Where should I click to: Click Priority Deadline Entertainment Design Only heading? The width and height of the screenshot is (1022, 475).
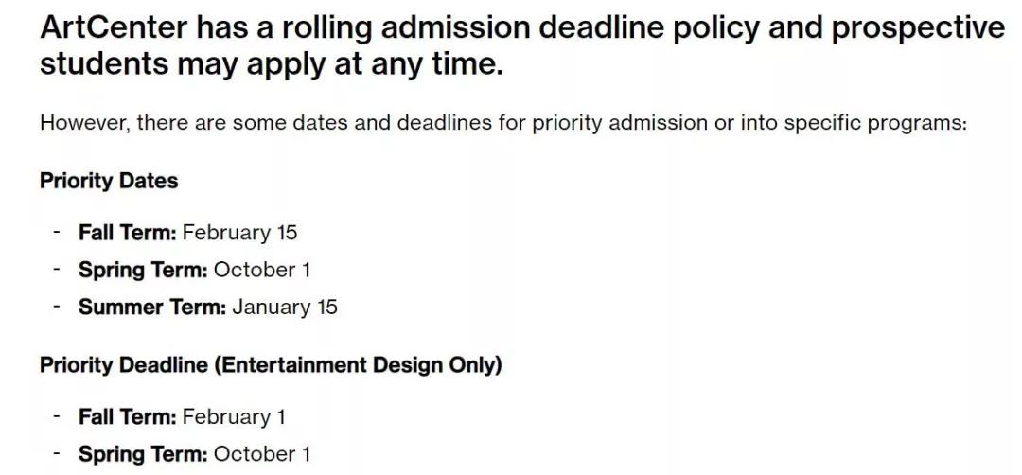[x=272, y=365]
